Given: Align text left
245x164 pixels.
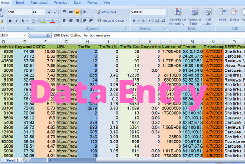Looking at the screenshot, I should (64, 20).
